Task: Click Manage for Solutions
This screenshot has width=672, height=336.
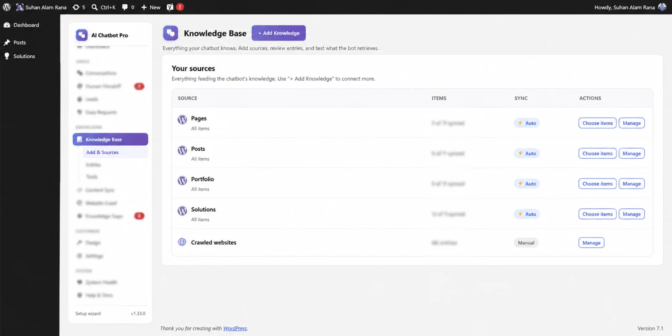Action: coord(632,214)
